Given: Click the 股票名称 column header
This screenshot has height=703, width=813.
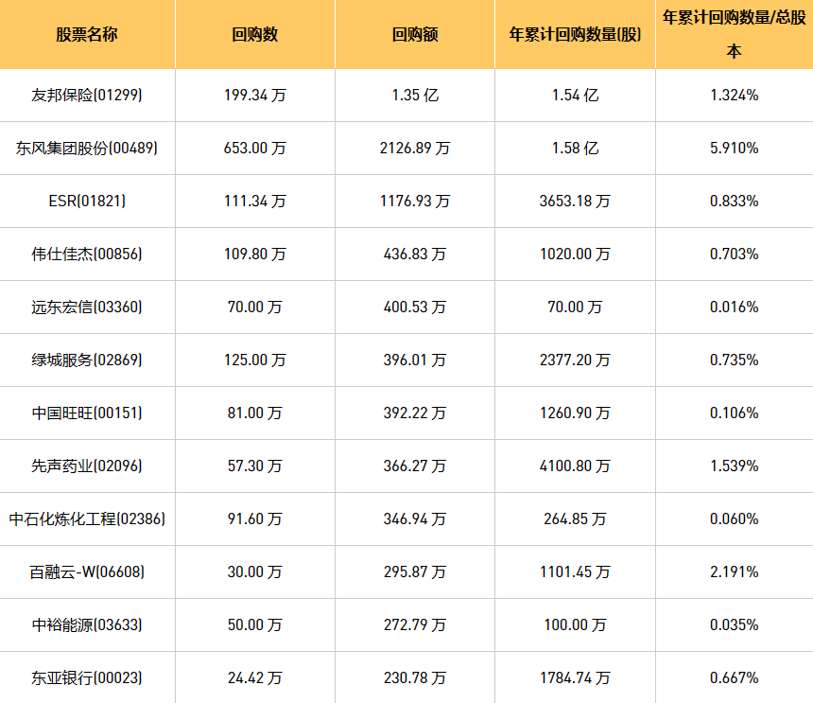Looking at the screenshot, I should click(x=87, y=35).
